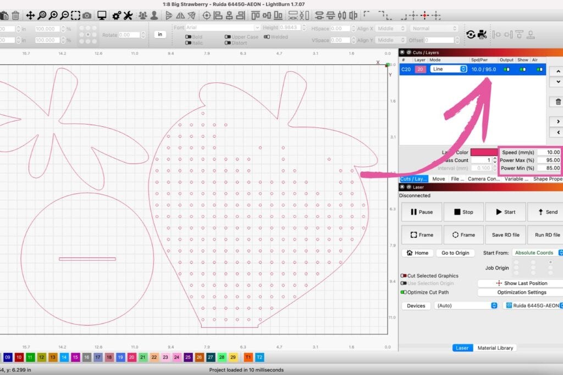
Task: Switch to the Move tab
Action: pos(438,178)
